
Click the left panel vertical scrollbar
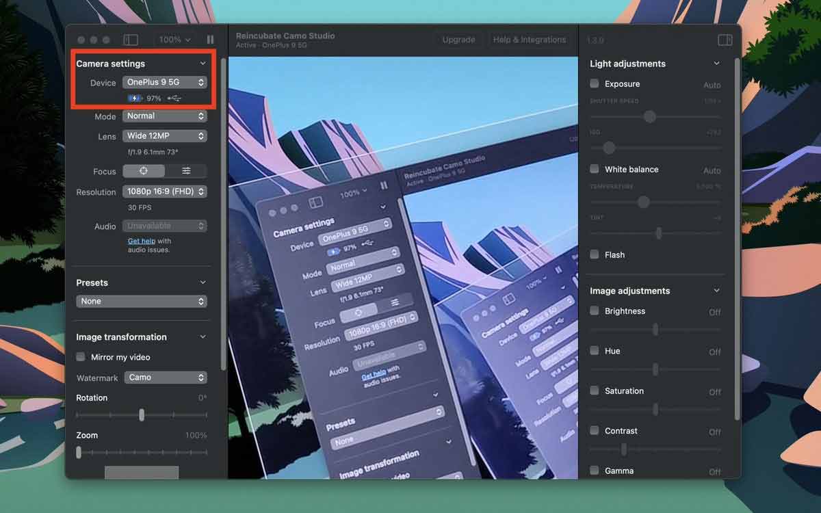[x=222, y=213]
